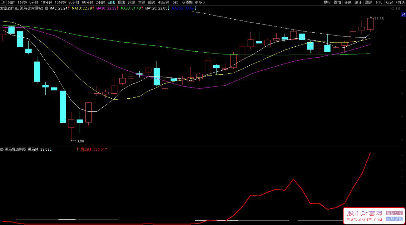This screenshot has width=406, height=225.
Task: Click the 标记 mark button
Action: pyautogui.click(x=389, y=2)
